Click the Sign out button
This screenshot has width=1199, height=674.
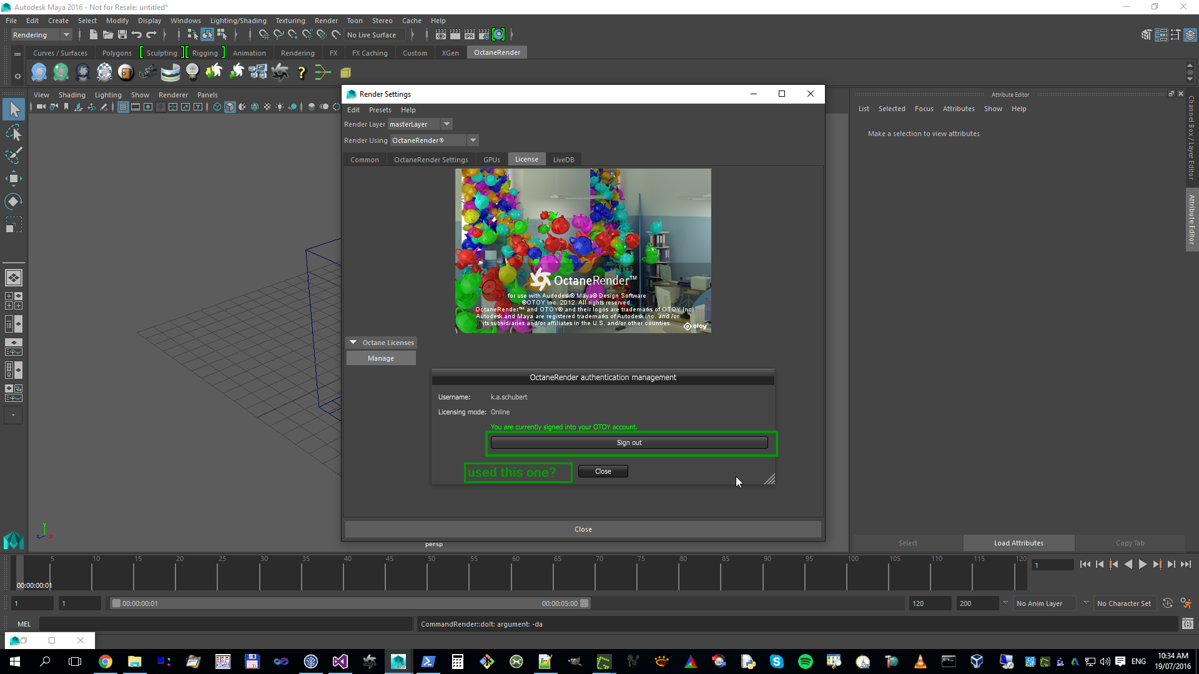pyautogui.click(x=629, y=442)
